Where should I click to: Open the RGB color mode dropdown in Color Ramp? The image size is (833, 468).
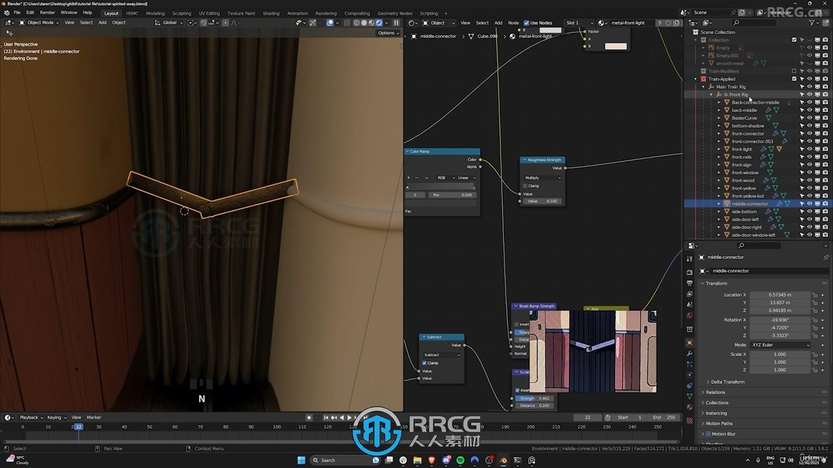(x=444, y=177)
